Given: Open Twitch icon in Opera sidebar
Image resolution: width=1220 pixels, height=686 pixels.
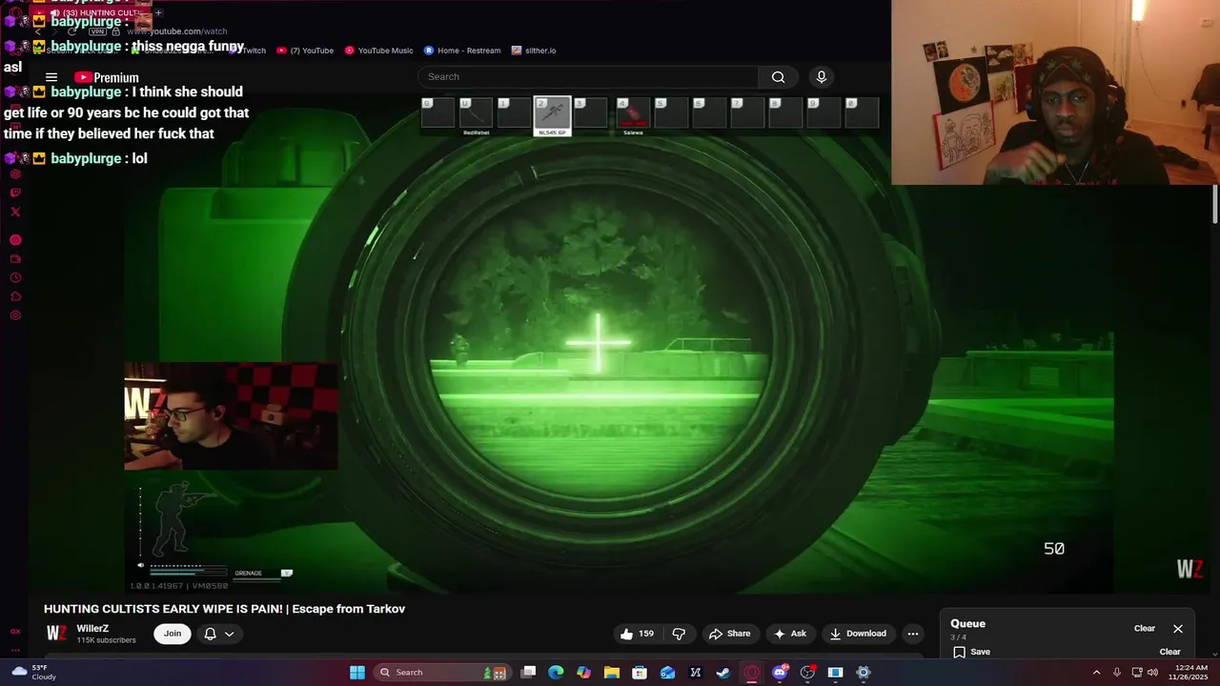Looking at the screenshot, I should click(15, 192).
